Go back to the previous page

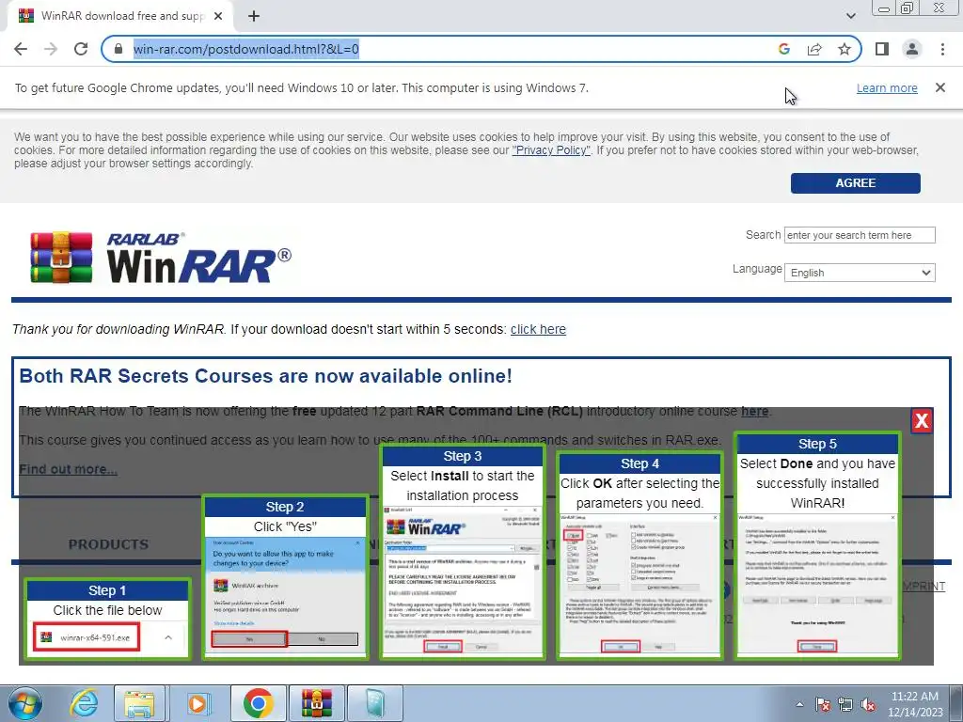tap(21, 49)
